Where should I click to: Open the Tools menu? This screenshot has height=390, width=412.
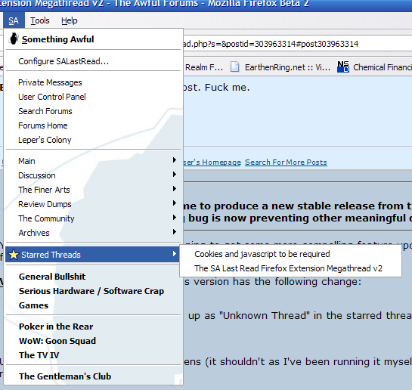point(39,20)
